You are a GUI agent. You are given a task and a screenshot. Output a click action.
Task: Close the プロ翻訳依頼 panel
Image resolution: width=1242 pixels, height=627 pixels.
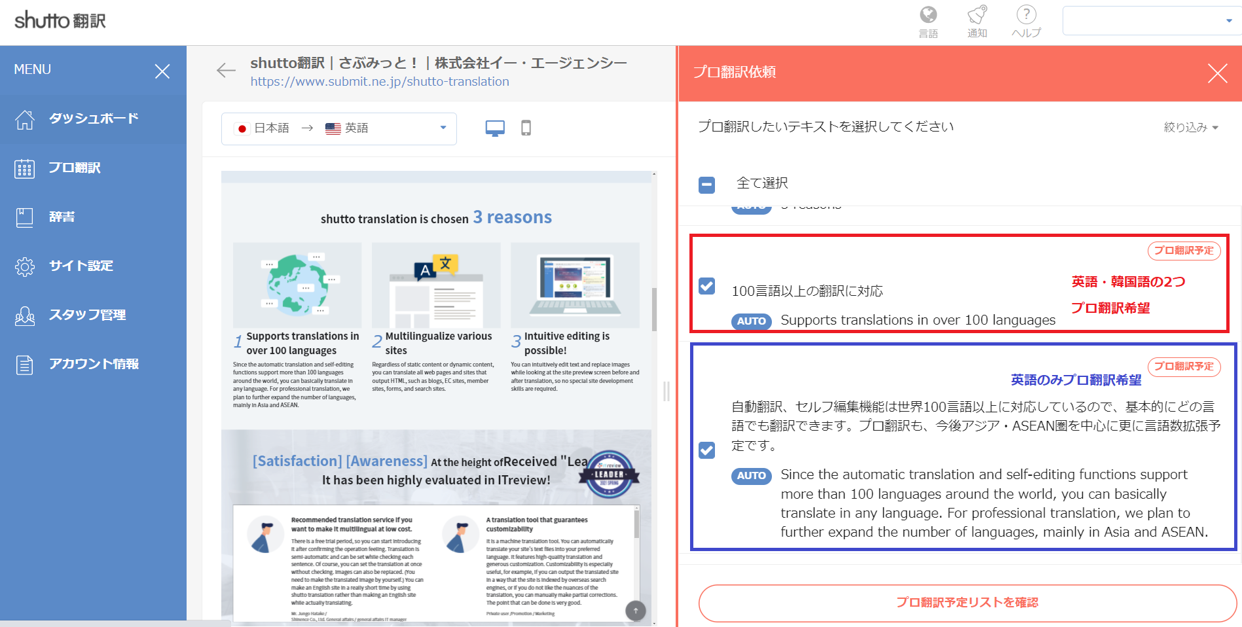[1217, 73]
